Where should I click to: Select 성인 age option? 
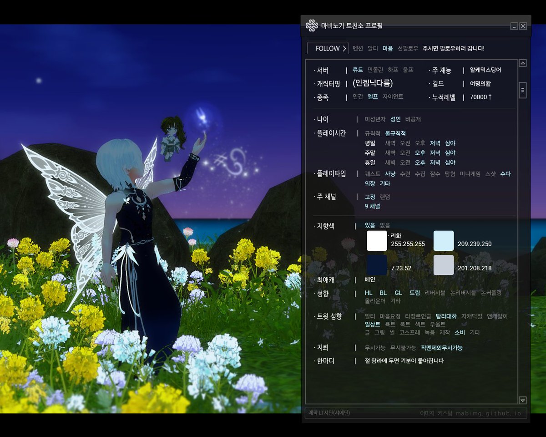pyautogui.click(x=395, y=119)
